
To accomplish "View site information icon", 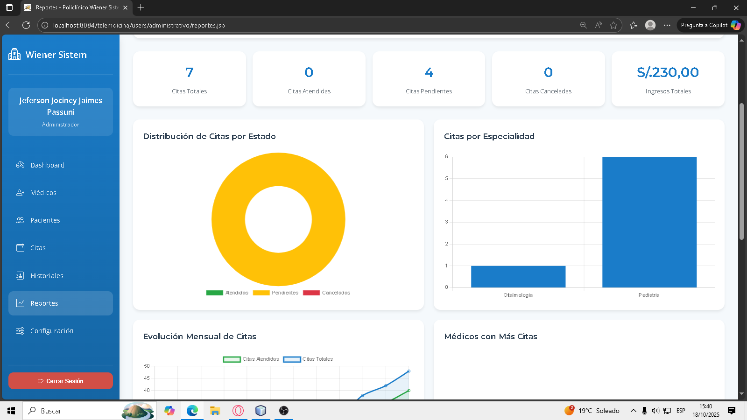I will click(x=45, y=25).
